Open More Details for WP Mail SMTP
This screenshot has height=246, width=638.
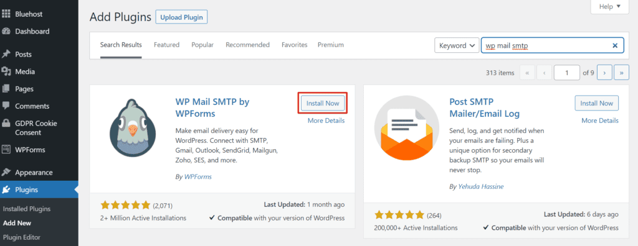(x=326, y=121)
